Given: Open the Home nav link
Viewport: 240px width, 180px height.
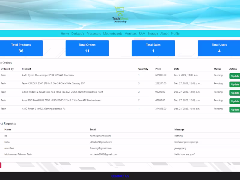Looking at the screenshot, I should point(65,34).
